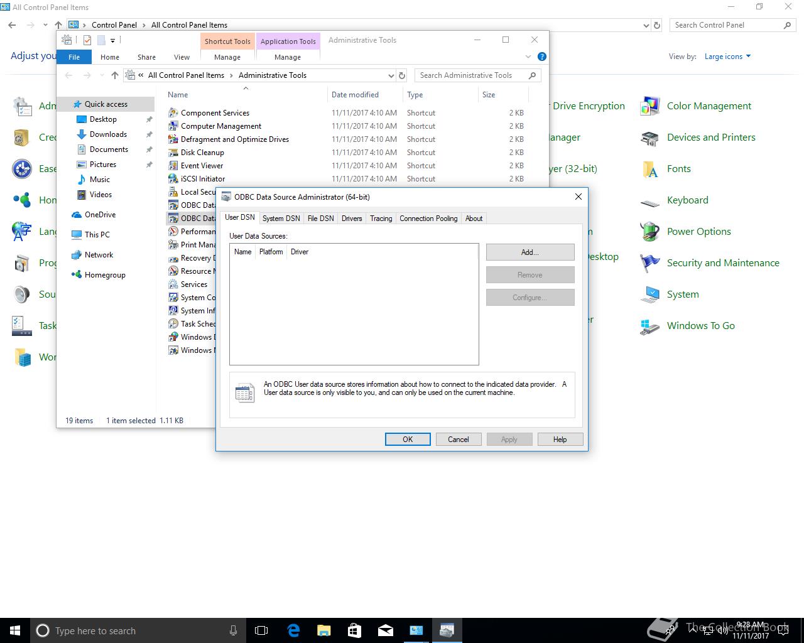
Task: Select Disk Cleanup icon
Action: [x=173, y=153]
